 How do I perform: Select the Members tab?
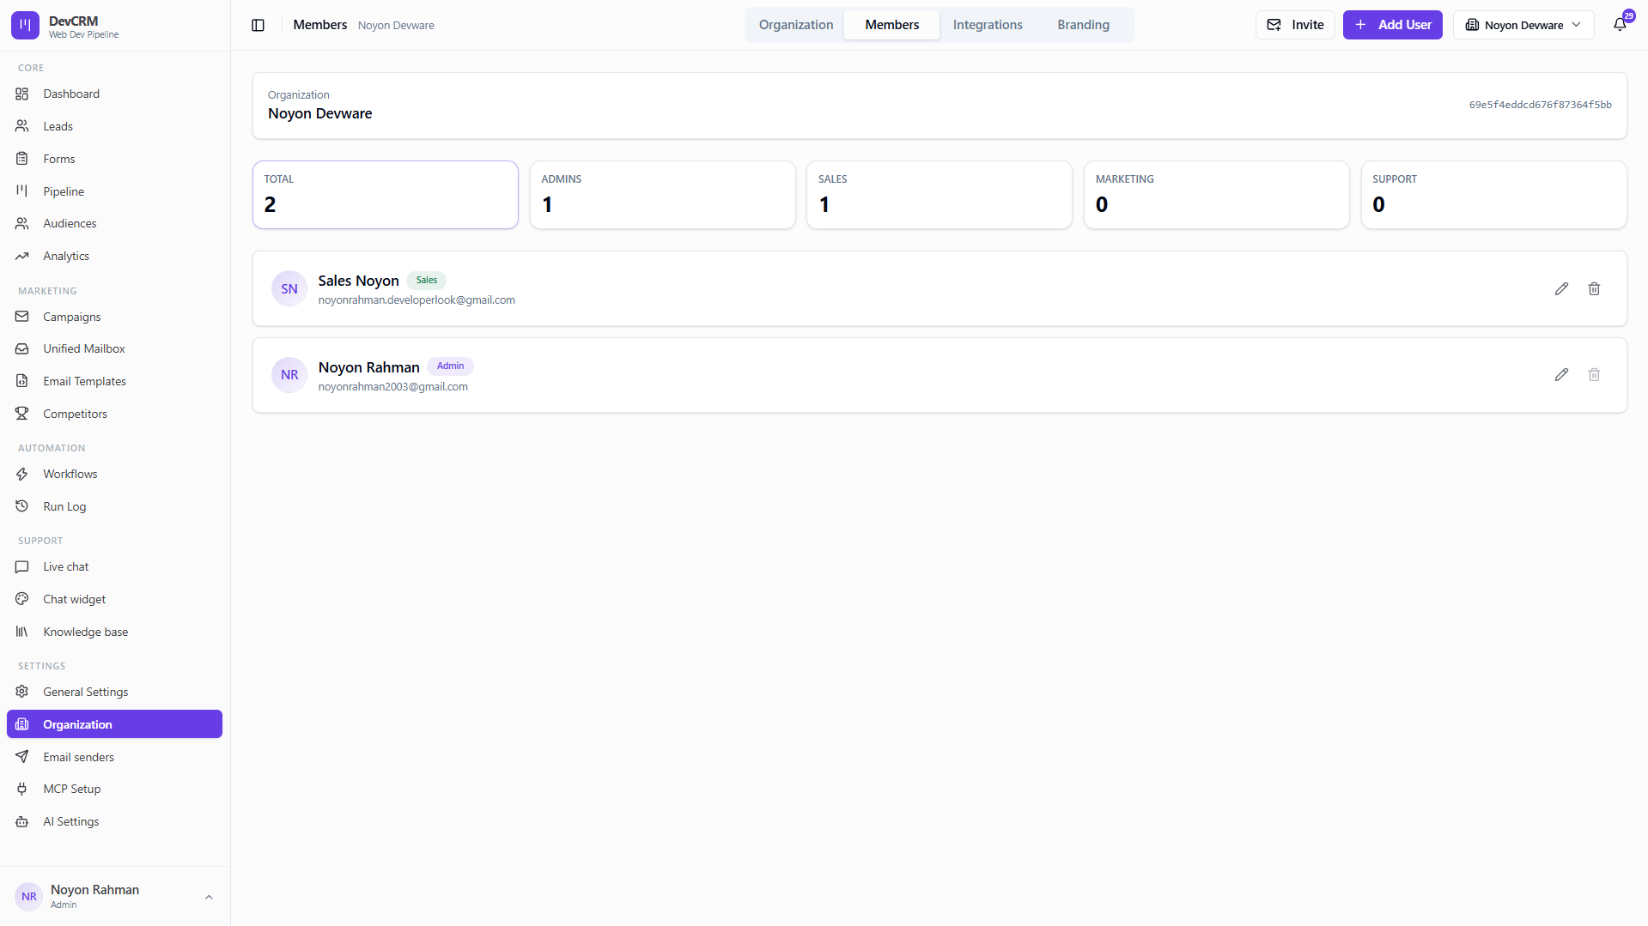[891, 25]
